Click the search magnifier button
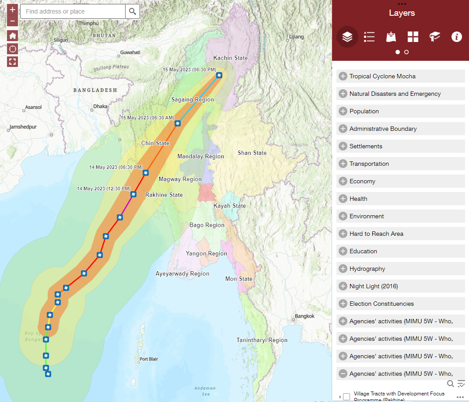Image resolution: width=469 pixels, height=402 pixels. pos(133,11)
